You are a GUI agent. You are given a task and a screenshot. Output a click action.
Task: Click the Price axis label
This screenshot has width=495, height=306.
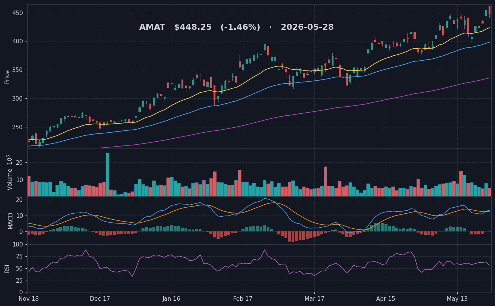[x=7, y=76]
